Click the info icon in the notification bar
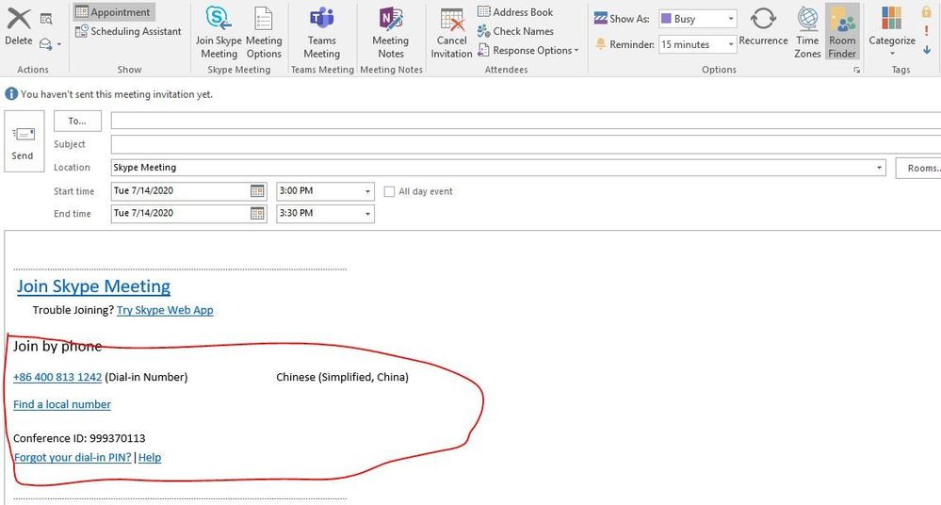This screenshot has width=941, height=505. (10, 93)
